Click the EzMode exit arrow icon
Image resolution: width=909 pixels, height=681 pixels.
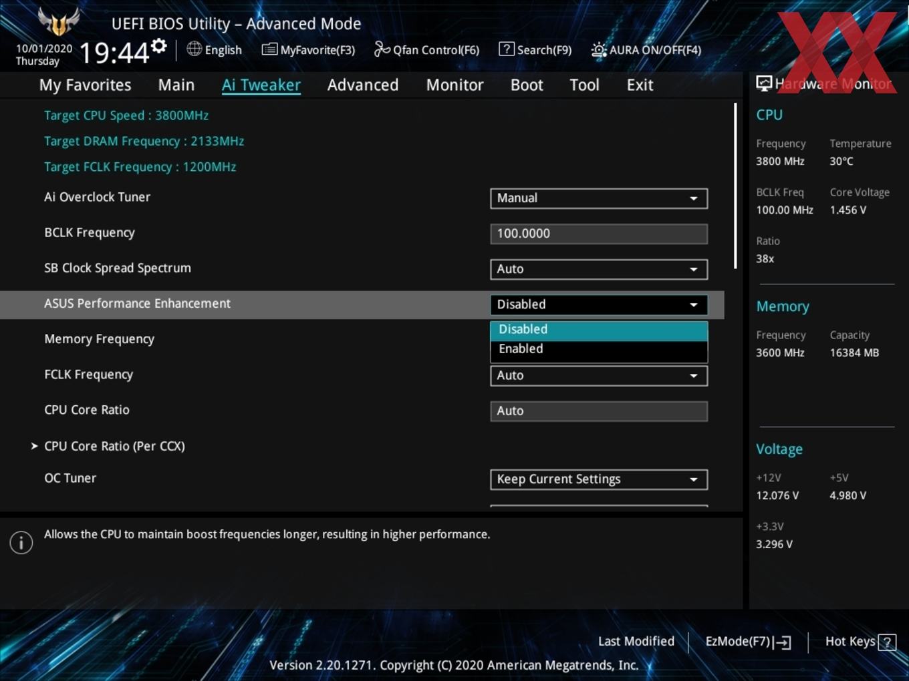782,642
